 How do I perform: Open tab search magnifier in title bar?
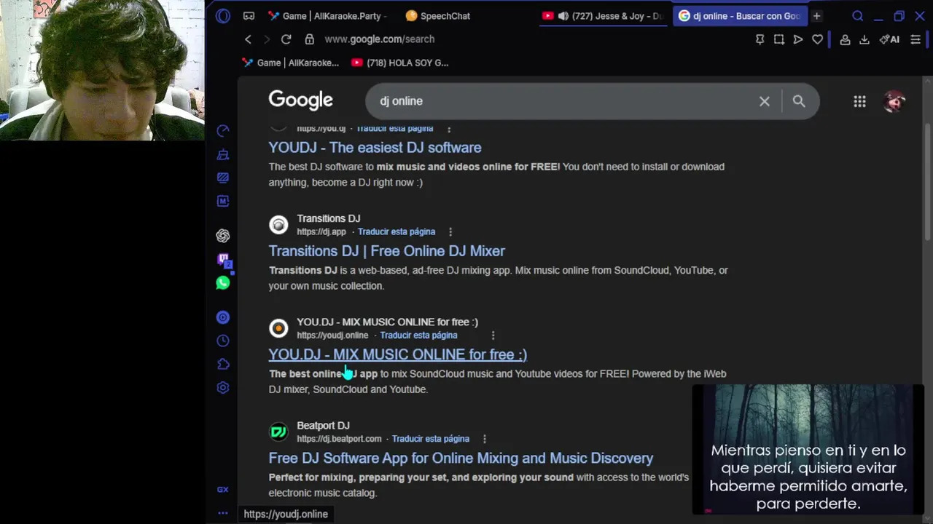pos(858,16)
